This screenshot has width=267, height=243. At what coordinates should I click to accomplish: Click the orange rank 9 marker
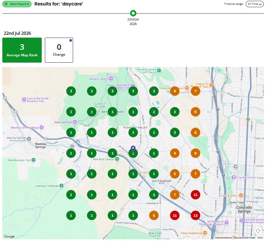pos(195,153)
